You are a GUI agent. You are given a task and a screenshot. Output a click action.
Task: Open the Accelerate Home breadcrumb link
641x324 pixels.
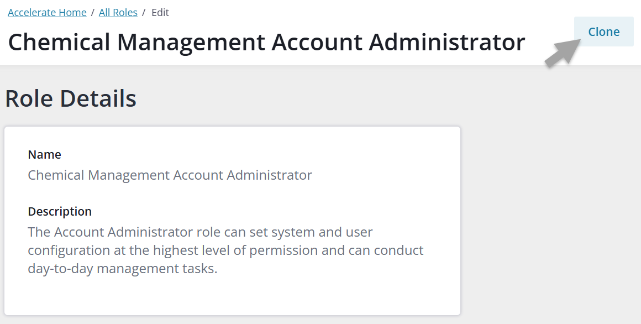(x=47, y=12)
